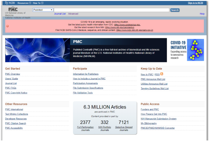This screenshot has width=212, height=142.
Task: Open the RSS text link
Action: pos(157,75)
